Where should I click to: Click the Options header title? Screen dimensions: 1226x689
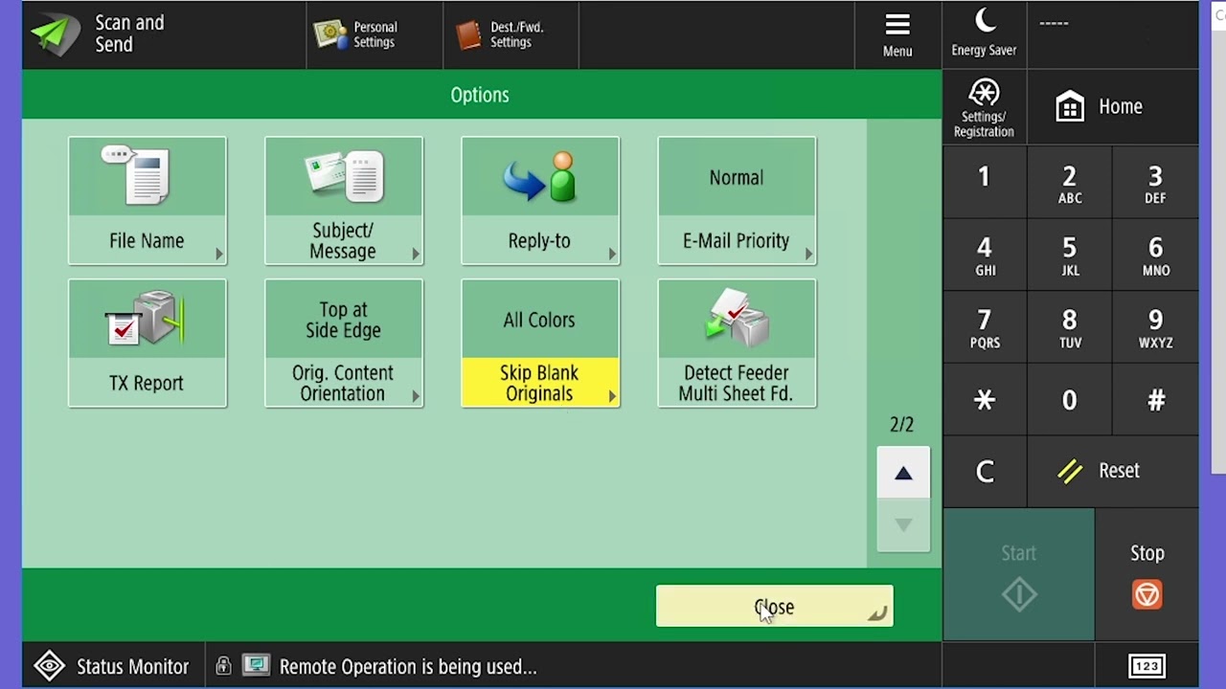click(480, 95)
